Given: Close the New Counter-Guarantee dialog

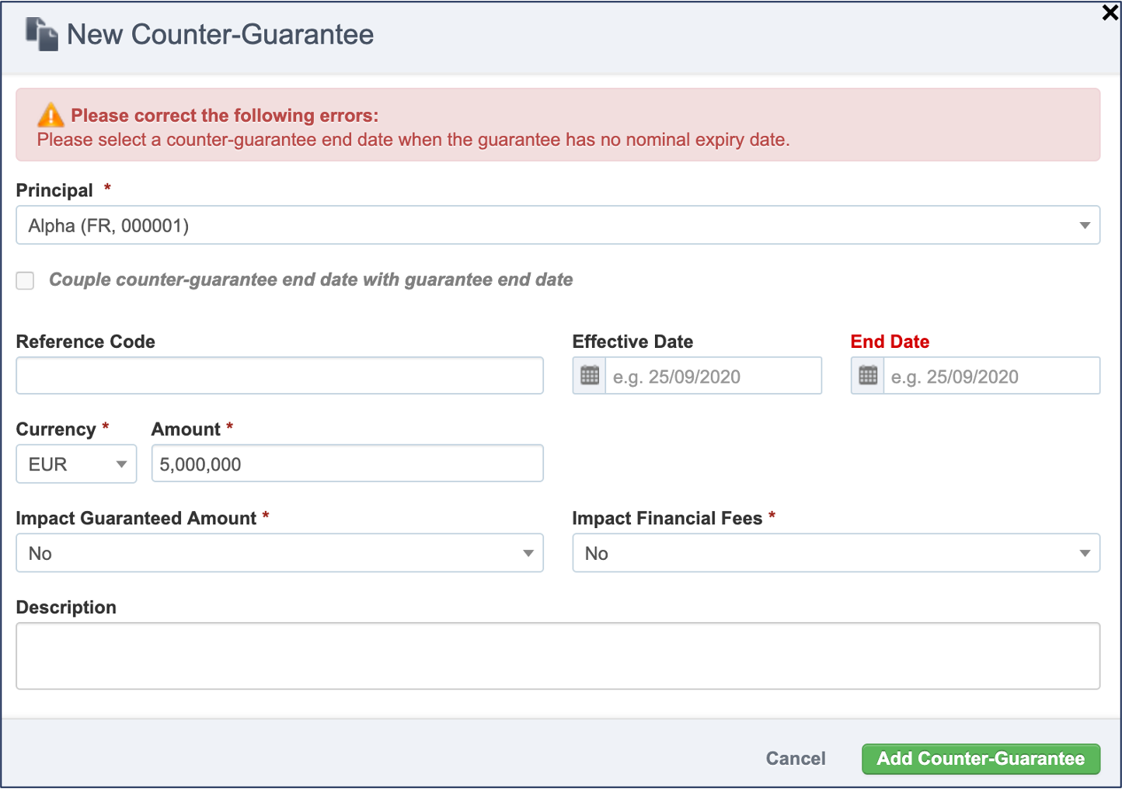Looking at the screenshot, I should [1110, 12].
